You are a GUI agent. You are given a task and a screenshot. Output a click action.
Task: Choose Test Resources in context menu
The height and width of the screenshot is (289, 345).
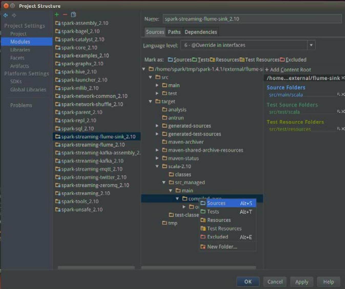tap(228, 228)
